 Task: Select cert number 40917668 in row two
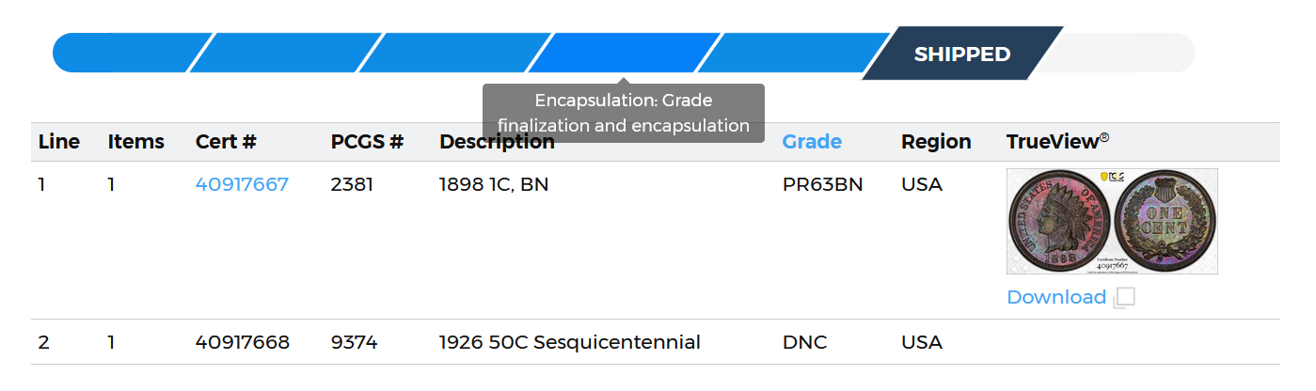[x=243, y=342]
